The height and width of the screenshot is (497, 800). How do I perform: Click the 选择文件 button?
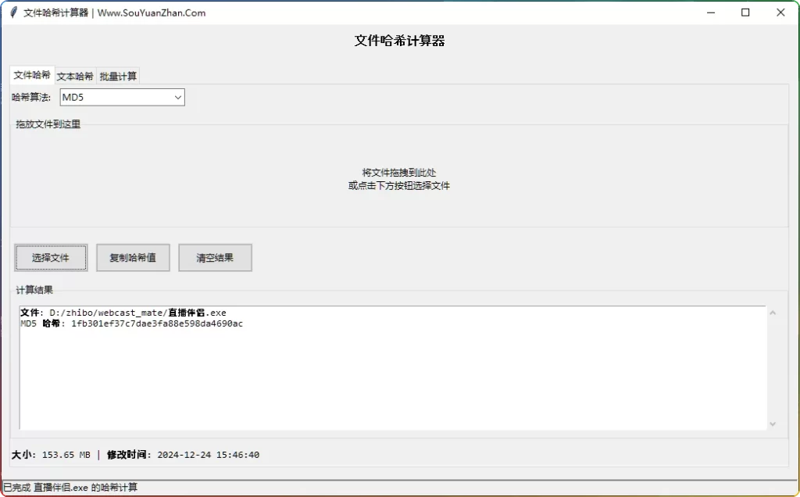[51, 257]
